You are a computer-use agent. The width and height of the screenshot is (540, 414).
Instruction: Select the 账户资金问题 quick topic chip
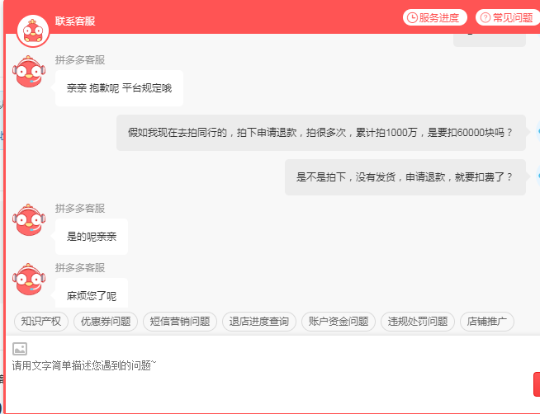tap(339, 322)
